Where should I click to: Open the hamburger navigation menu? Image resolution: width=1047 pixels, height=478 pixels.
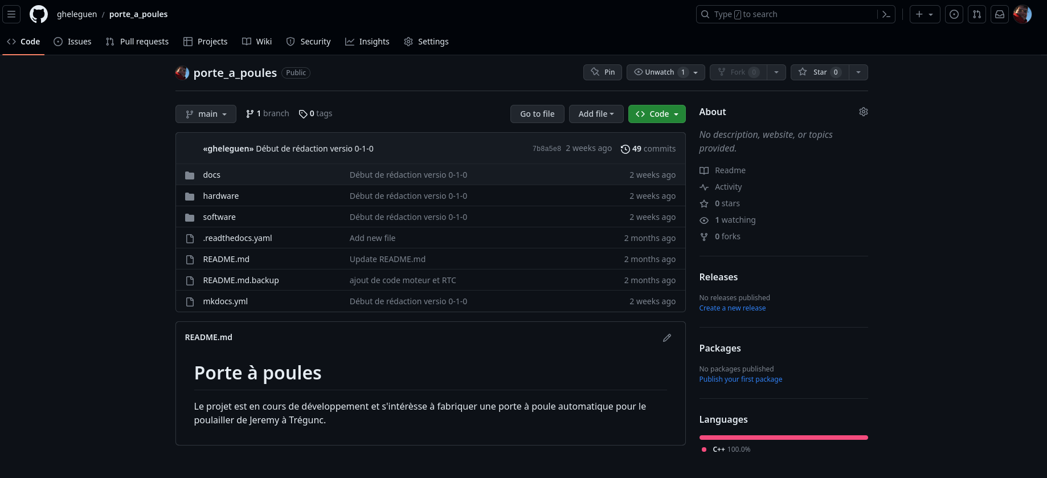[11, 14]
